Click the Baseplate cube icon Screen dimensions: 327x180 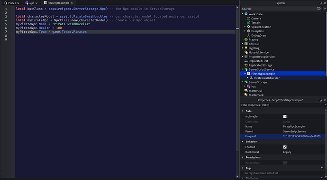pos(249,31)
